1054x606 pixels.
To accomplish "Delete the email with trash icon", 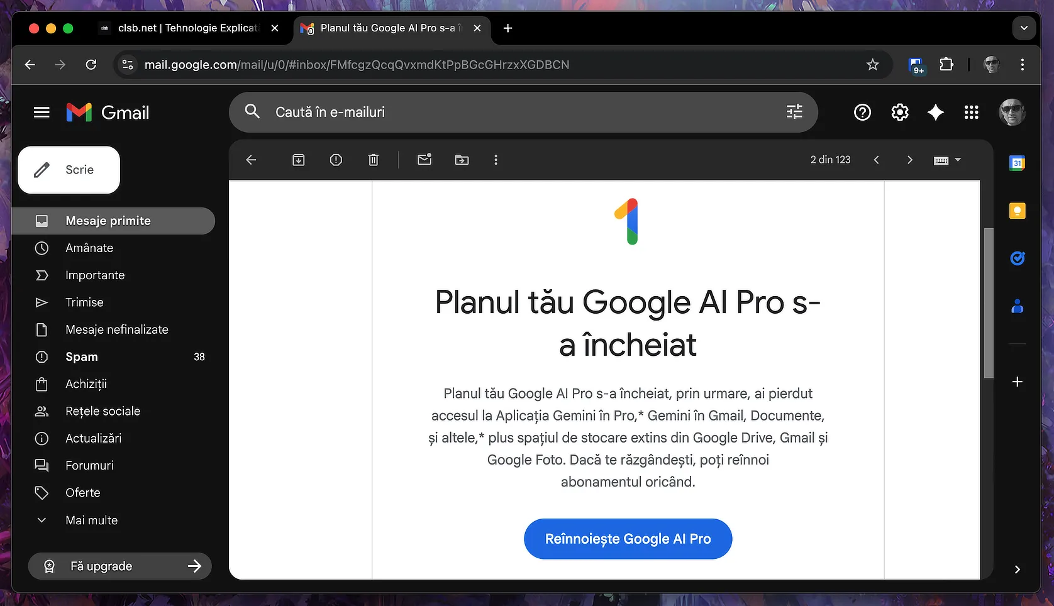I will [x=374, y=160].
